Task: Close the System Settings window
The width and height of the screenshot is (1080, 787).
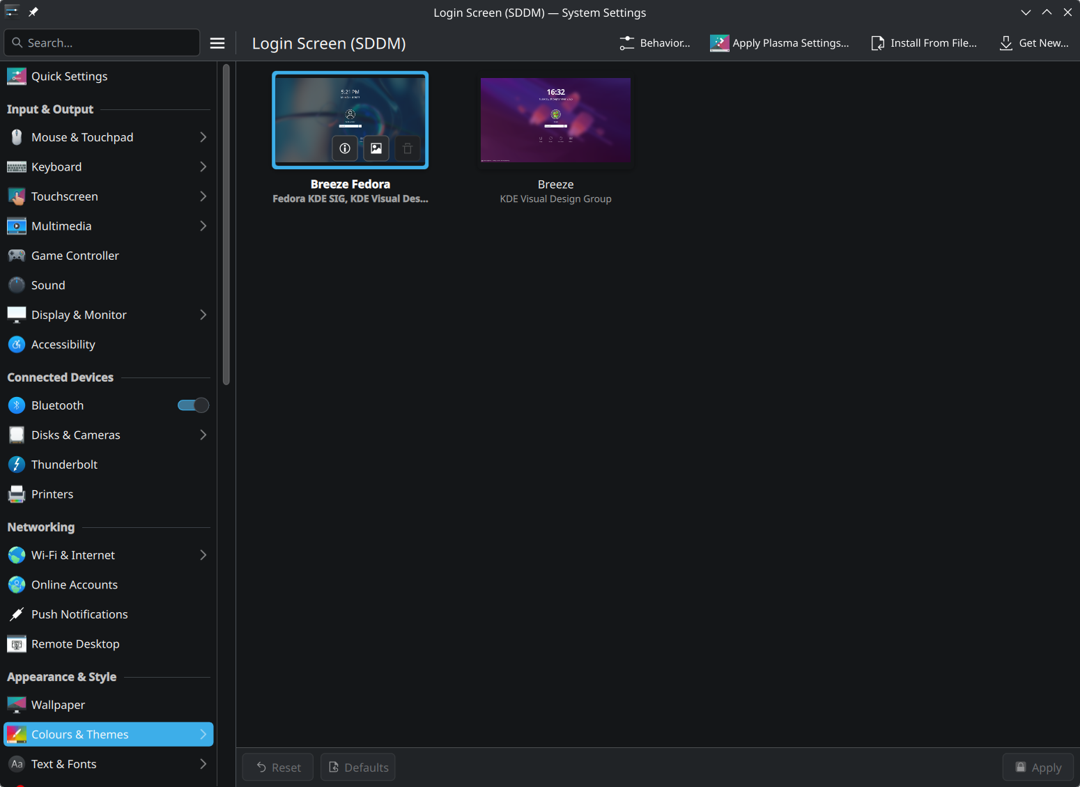Action: coord(1067,12)
